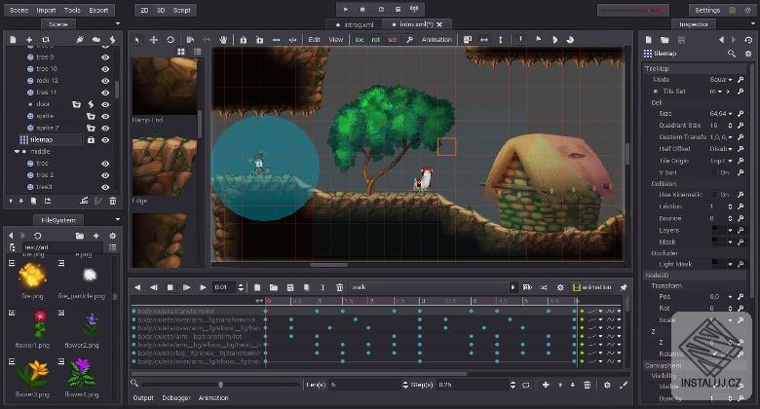Choose the Pan hand tool

(x=223, y=40)
